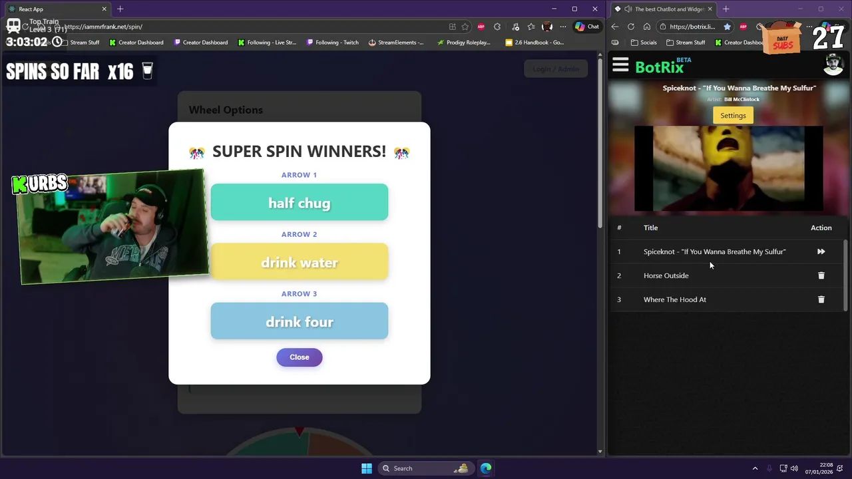Open the BotRix hamburger menu
Screen dimensions: 852x479
tap(620, 65)
